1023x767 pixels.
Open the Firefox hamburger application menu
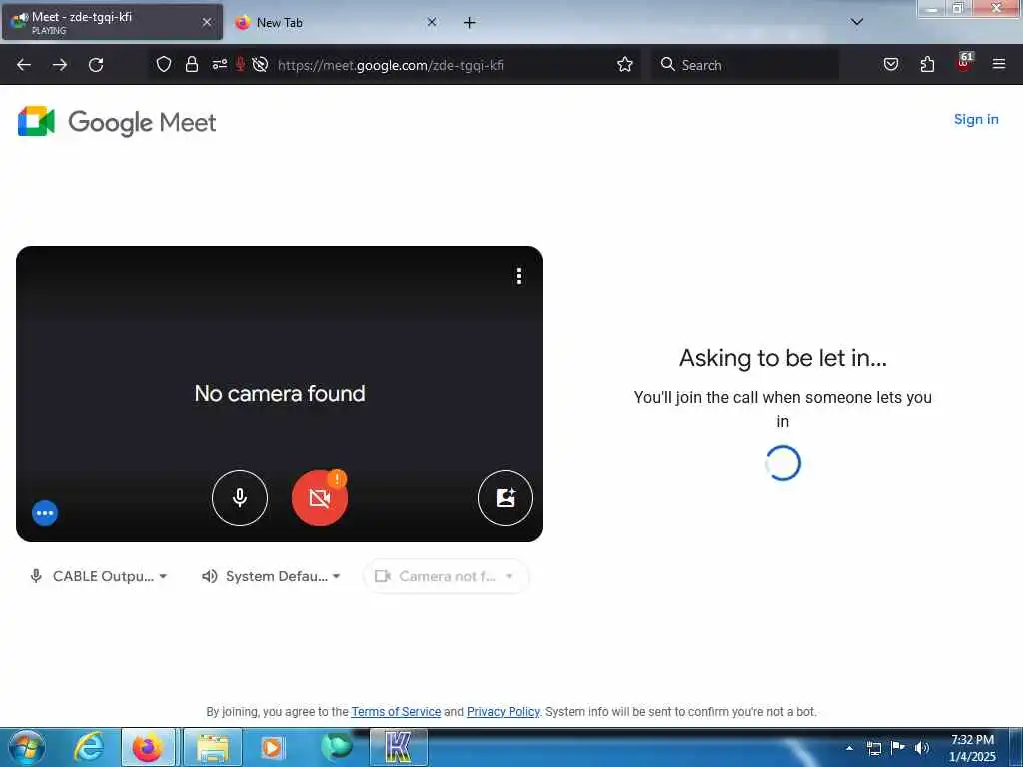tap(999, 64)
